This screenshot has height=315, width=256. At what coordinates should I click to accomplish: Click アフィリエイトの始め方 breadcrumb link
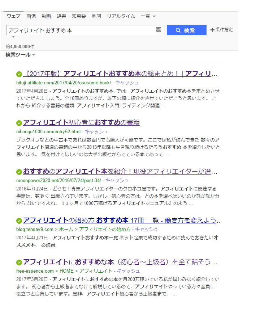(105, 230)
